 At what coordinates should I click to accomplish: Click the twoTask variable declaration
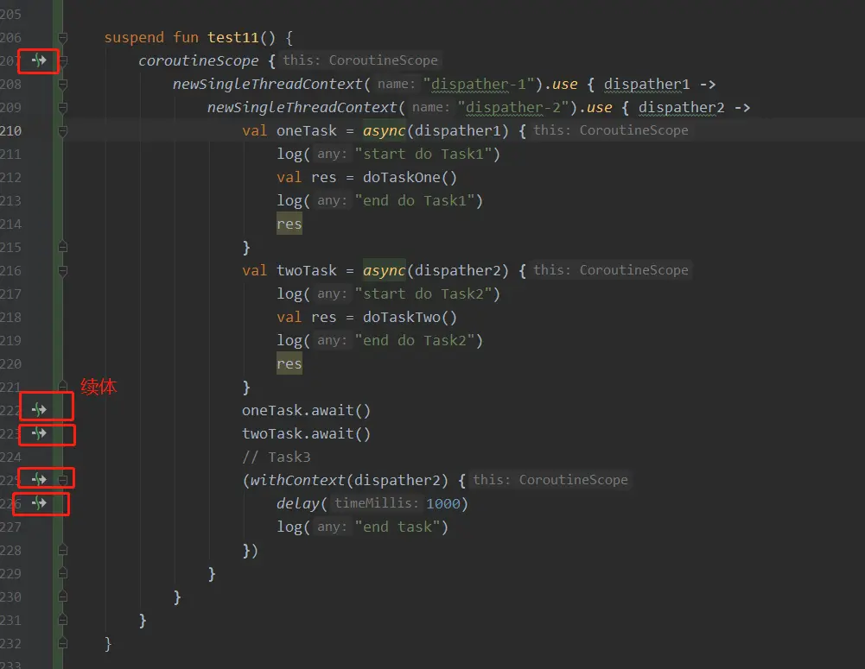[x=306, y=270]
